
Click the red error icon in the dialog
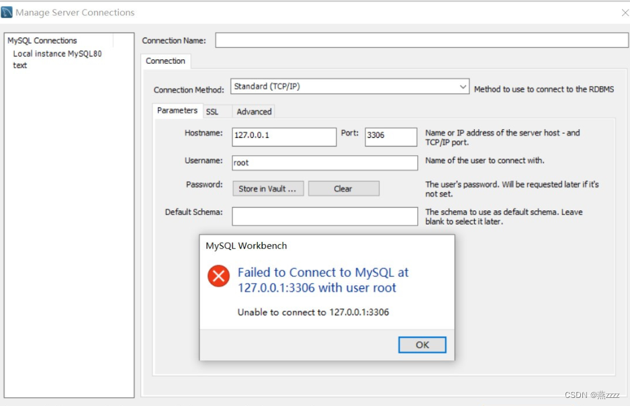218,276
